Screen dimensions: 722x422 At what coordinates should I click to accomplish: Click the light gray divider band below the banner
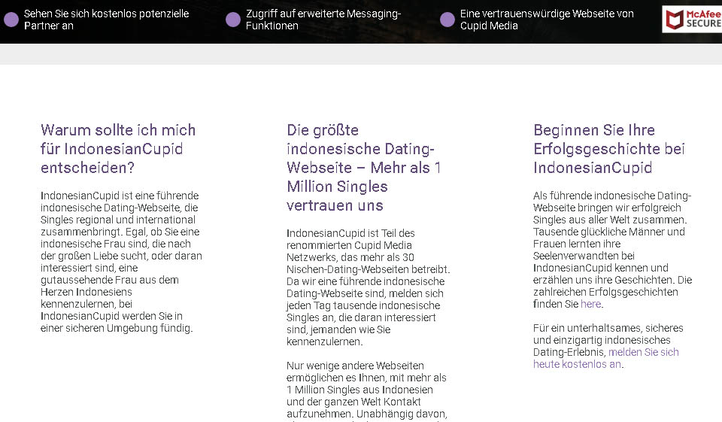click(361, 53)
